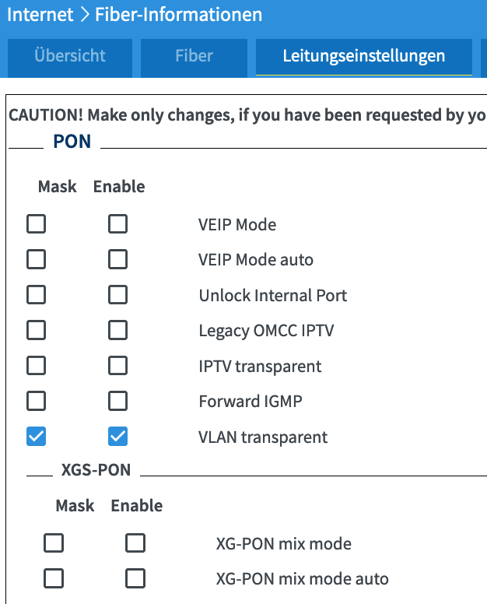Enable Forward IGMP
The image size is (487, 604).
click(x=117, y=401)
